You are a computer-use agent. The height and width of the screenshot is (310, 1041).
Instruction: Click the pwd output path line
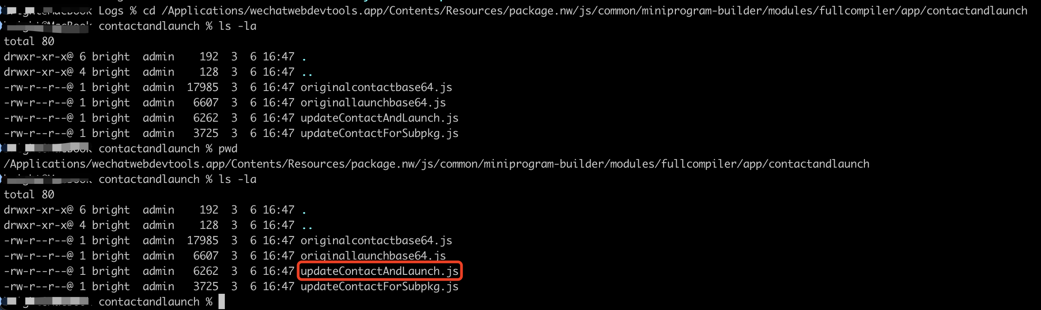tap(436, 164)
